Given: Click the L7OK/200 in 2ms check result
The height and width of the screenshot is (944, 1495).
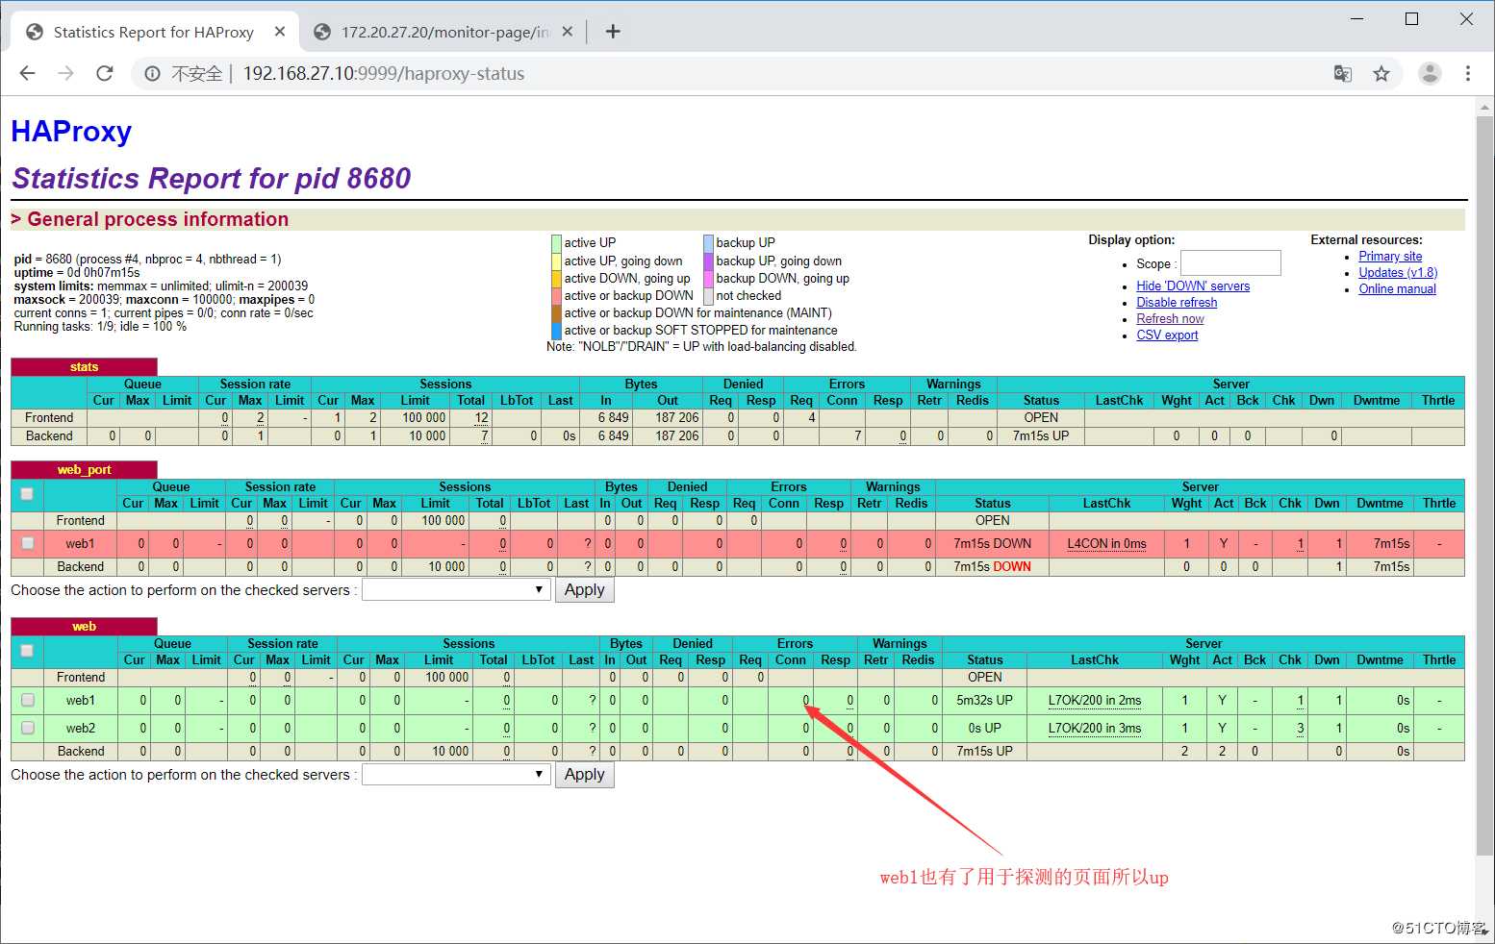Looking at the screenshot, I should [x=1095, y=700].
